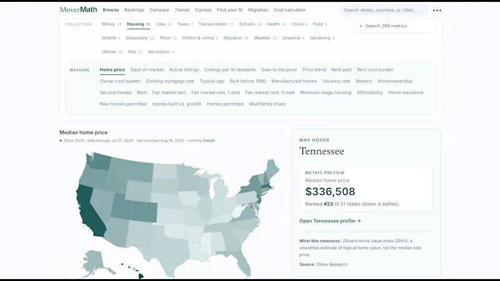Choose the Rent paid measure
This screenshot has height=281, width=500.
[x=341, y=70]
